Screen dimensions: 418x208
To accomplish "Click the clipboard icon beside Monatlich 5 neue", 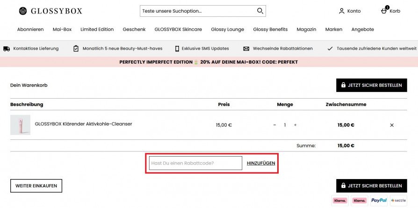I will [x=76, y=49].
